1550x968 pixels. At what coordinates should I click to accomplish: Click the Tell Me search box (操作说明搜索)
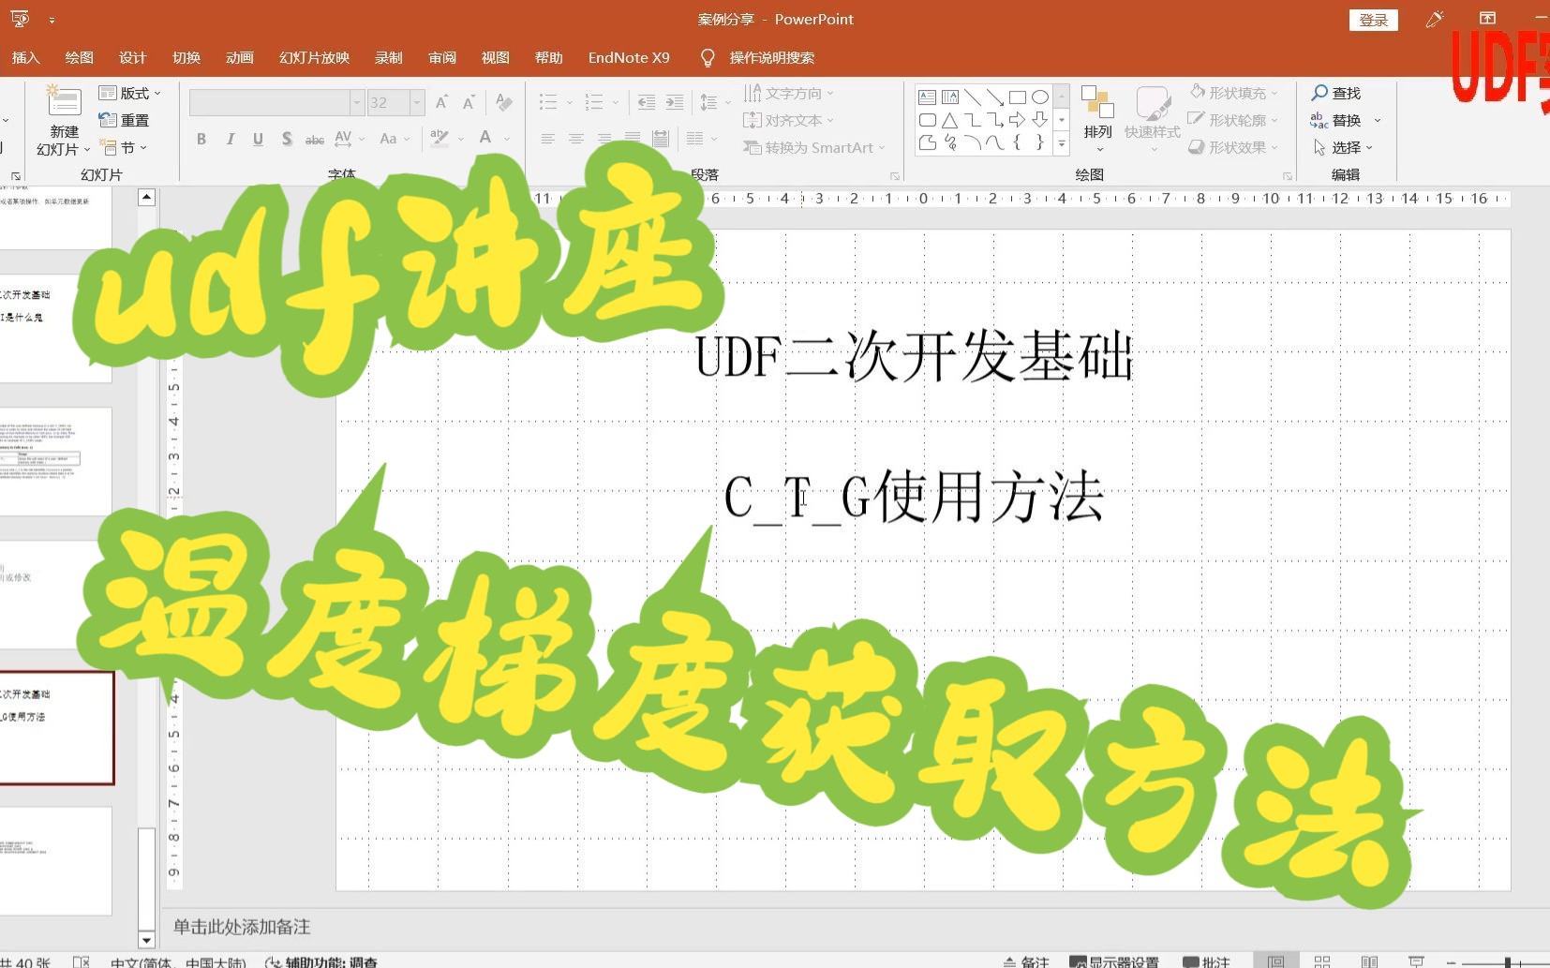(x=771, y=57)
